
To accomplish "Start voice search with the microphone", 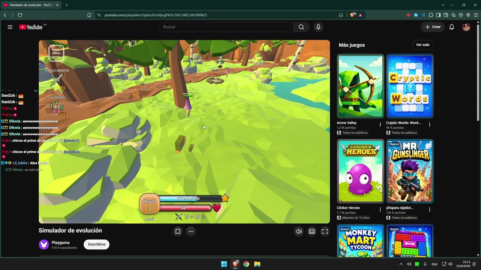I will click(x=318, y=27).
